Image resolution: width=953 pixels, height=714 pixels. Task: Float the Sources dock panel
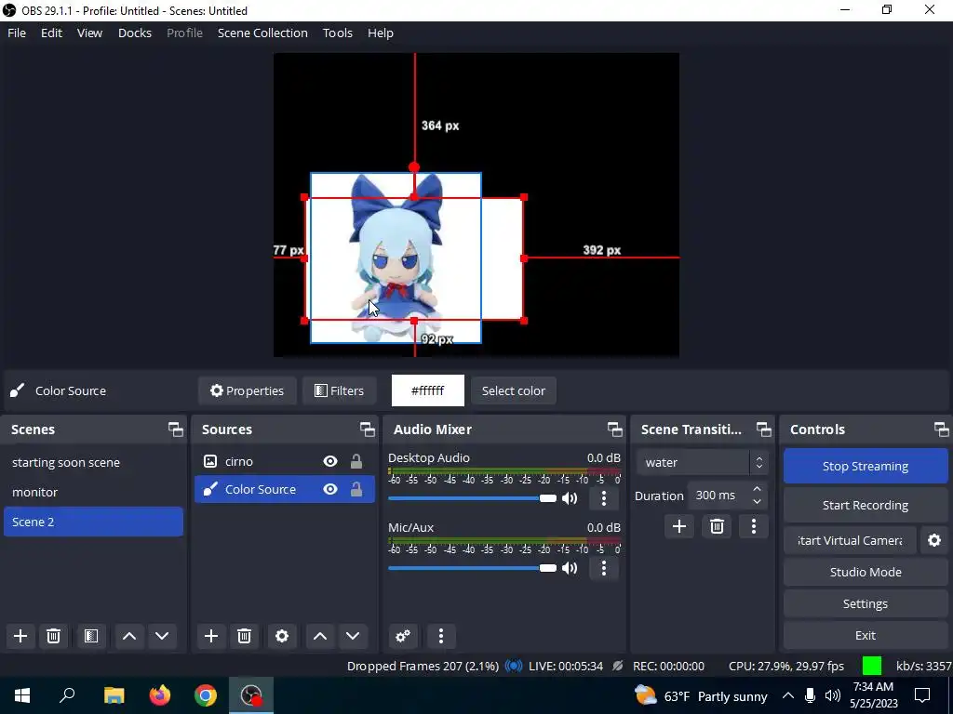tap(367, 430)
